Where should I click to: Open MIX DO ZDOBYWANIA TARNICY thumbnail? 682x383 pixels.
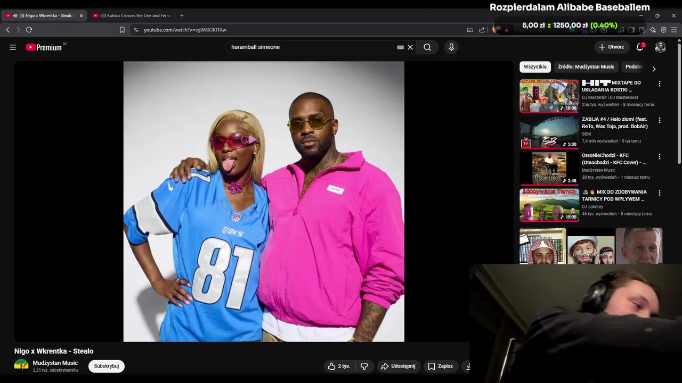(x=549, y=205)
